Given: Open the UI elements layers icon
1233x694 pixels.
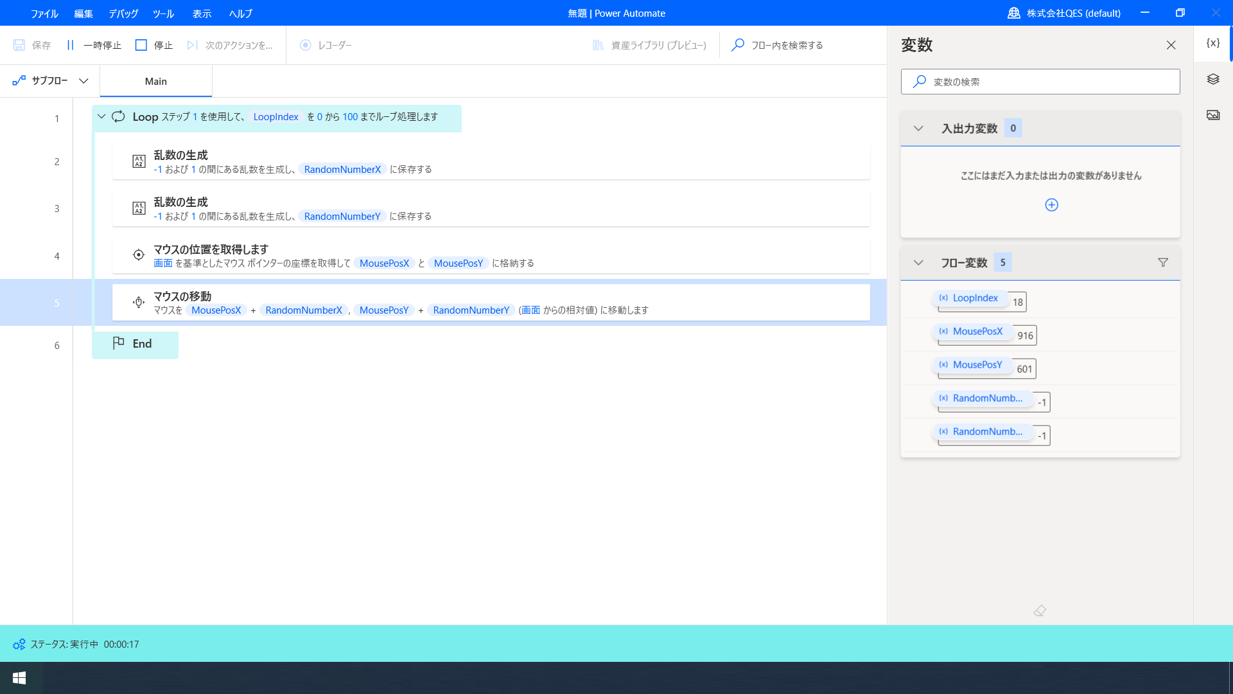Looking at the screenshot, I should (x=1212, y=79).
